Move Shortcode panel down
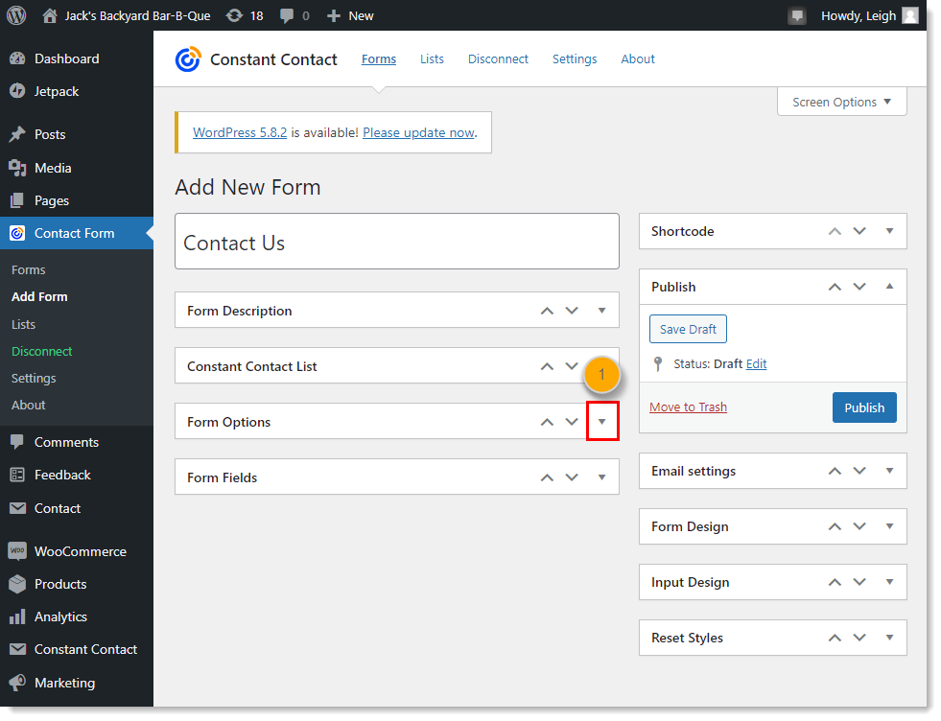The height and width of the screenshot is (721, 941). [860, 231]
